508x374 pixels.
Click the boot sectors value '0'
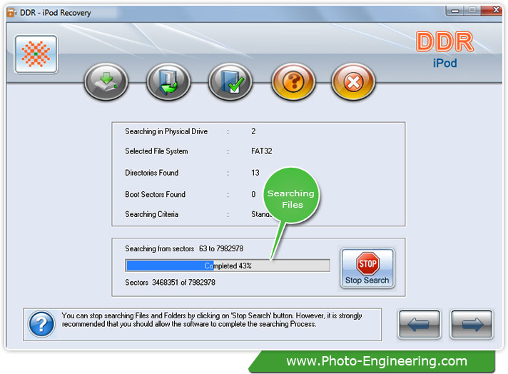point(253,194)
